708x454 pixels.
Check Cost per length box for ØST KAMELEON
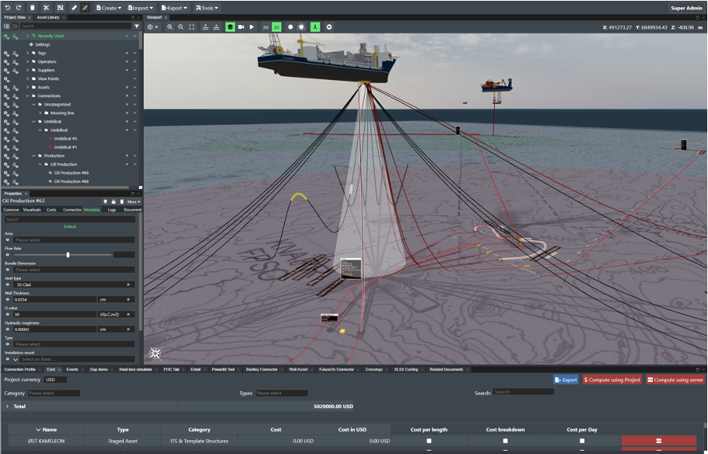click(x=429, y=441)
